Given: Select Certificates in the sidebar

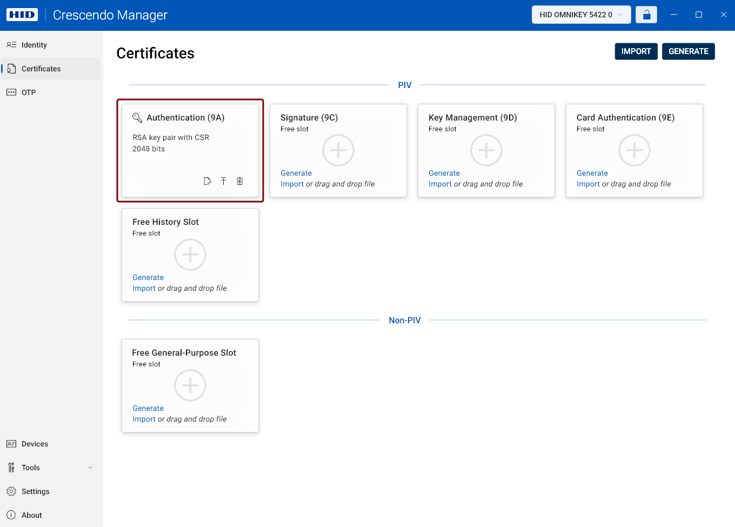Looking at the screenshot, I should pyautogui.click(x=50, y=69).
